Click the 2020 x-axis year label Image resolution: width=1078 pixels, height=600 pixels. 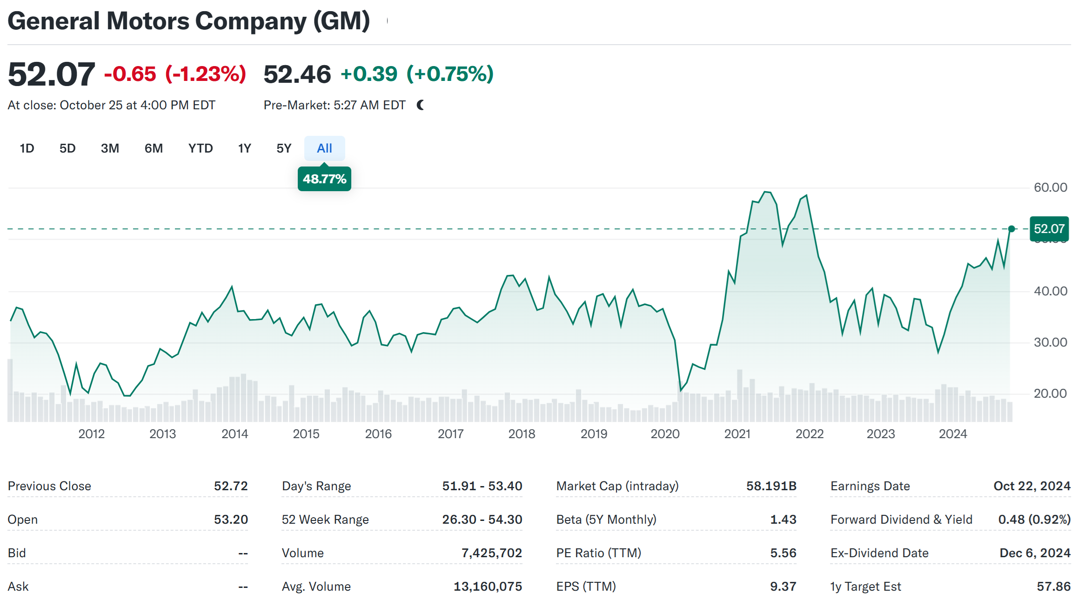coord(665,434)
